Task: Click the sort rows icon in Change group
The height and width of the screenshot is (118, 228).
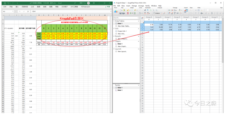Action: coord(175,10)
